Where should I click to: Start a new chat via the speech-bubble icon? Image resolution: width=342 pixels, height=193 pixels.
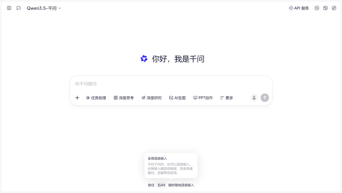click(19, 8)
